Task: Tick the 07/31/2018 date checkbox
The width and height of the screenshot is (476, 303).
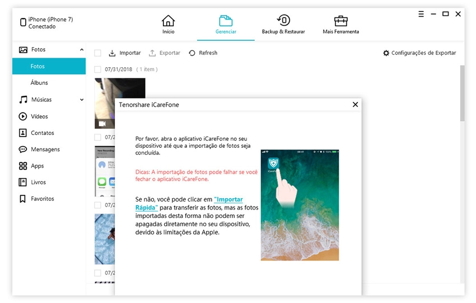Action: point(98,69)
